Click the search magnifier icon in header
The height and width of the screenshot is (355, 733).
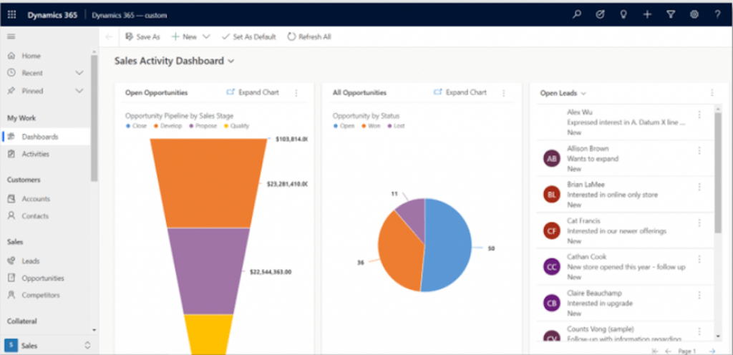[577, 14]
